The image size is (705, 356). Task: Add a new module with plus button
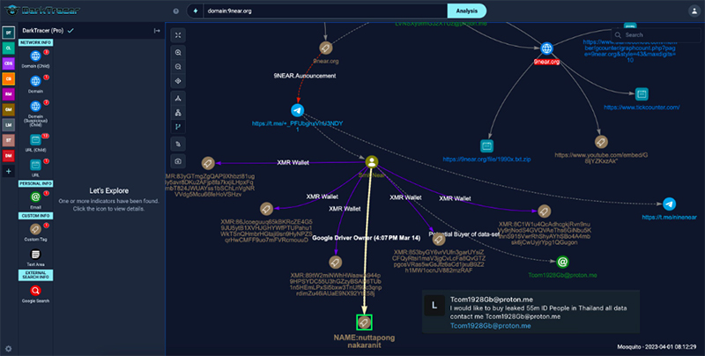pos(8,171)
